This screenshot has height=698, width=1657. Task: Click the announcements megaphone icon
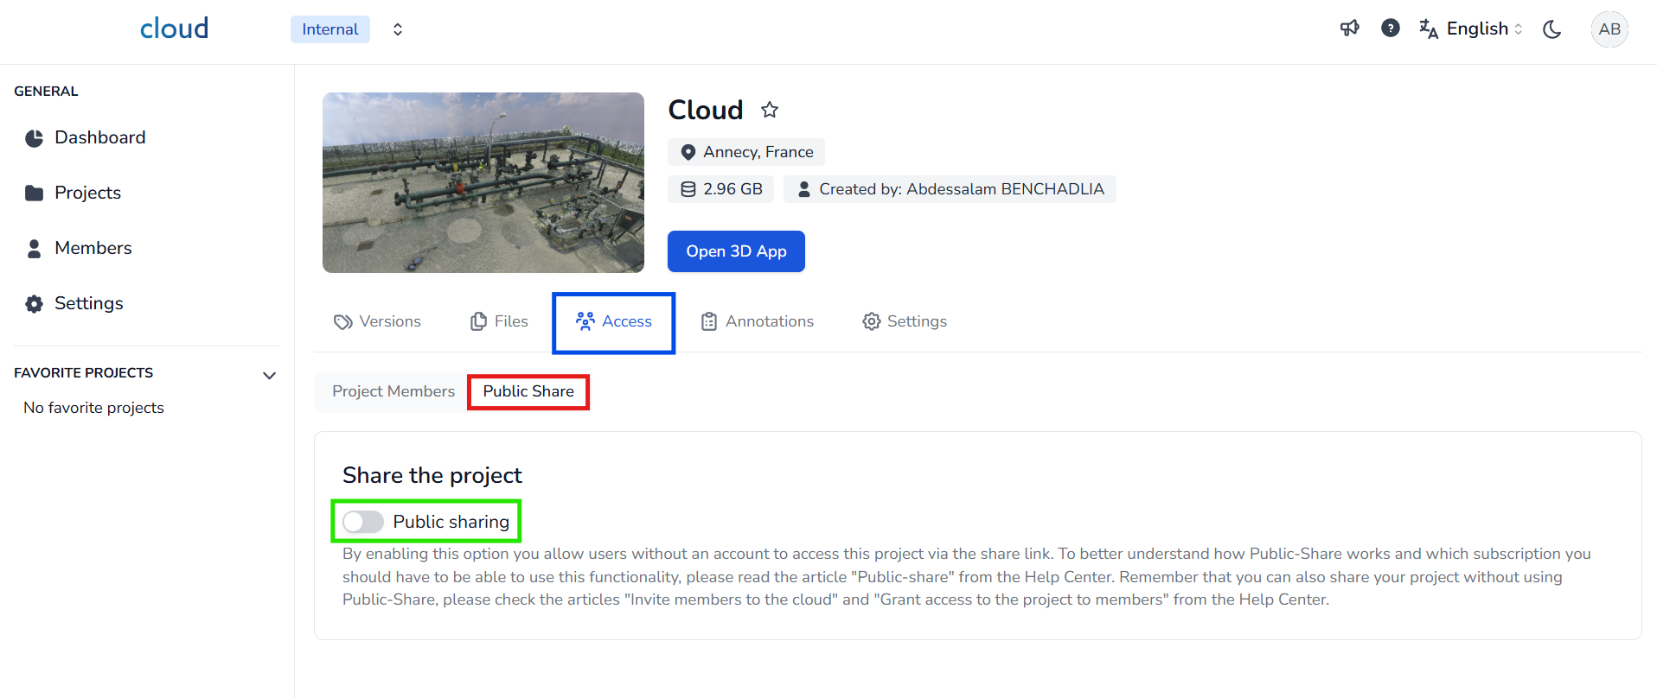point(1349,29)
